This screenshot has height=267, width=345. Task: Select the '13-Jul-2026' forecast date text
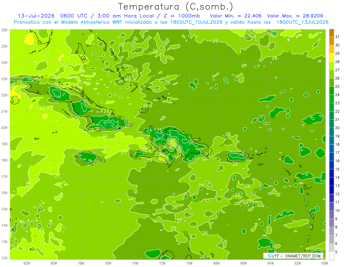[36, 16]
